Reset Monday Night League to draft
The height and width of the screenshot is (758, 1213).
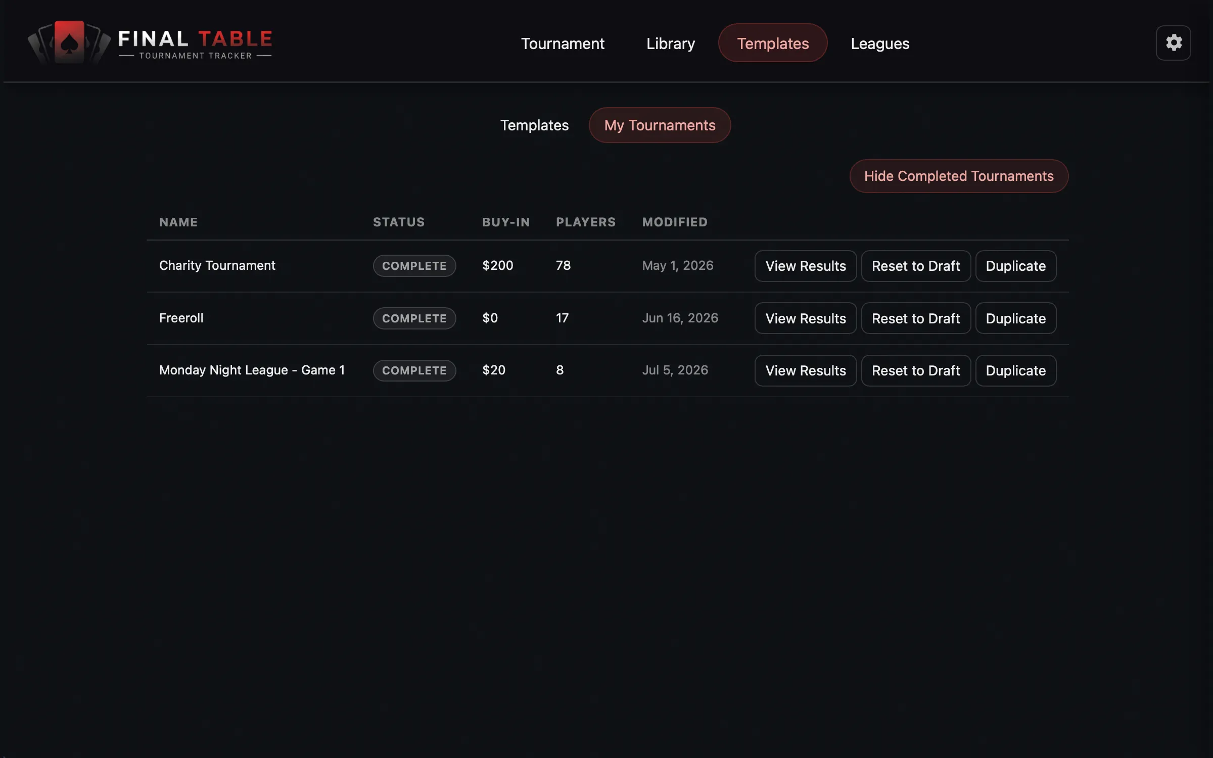tap(916, 370)
